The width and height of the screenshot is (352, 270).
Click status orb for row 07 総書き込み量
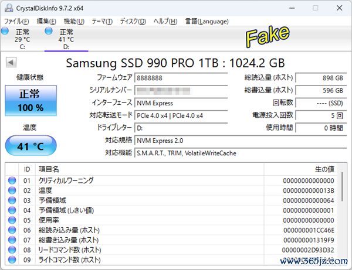click(12, 240)
